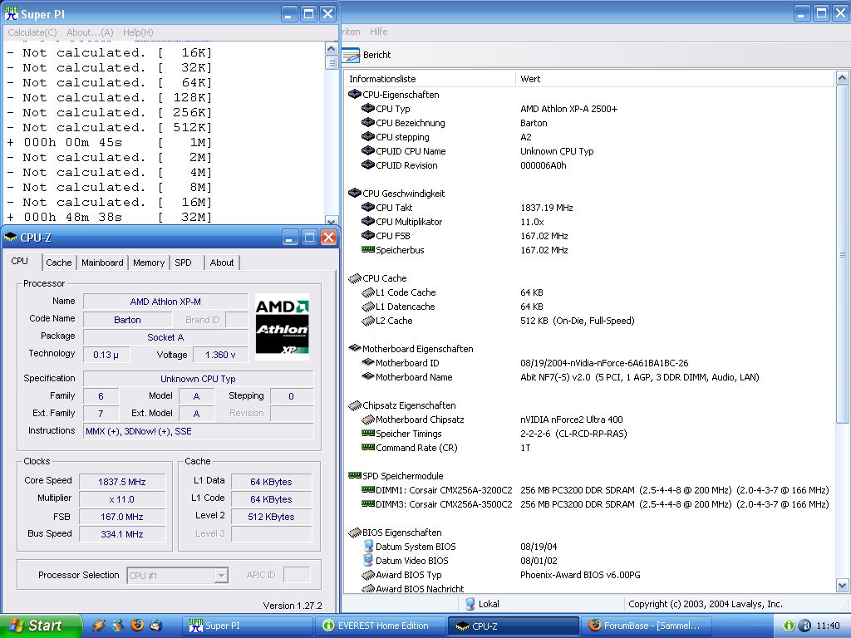Image resolution: width=851 pixels, height=638 pixels.
Task: Open the Help(H) menu in Super PI
Action: click(x=138, y=32)
